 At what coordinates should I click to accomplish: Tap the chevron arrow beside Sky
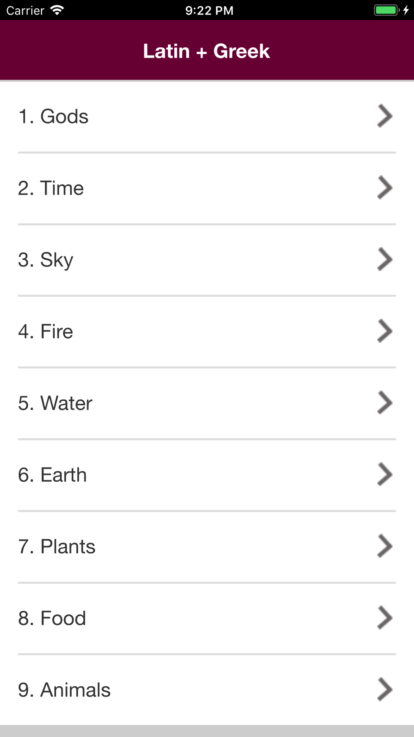(x=385, y=259)
